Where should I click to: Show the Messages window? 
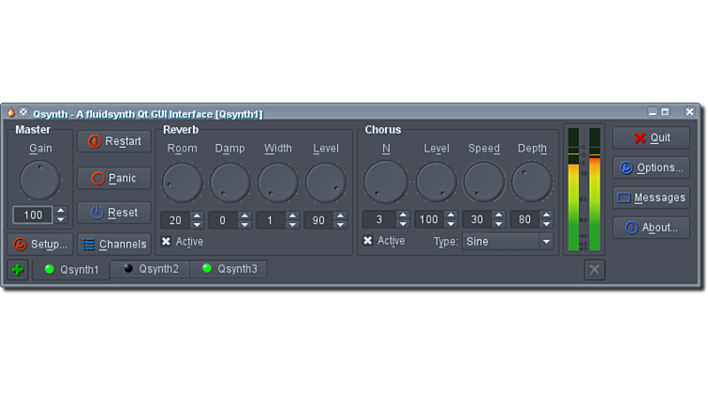651,198
